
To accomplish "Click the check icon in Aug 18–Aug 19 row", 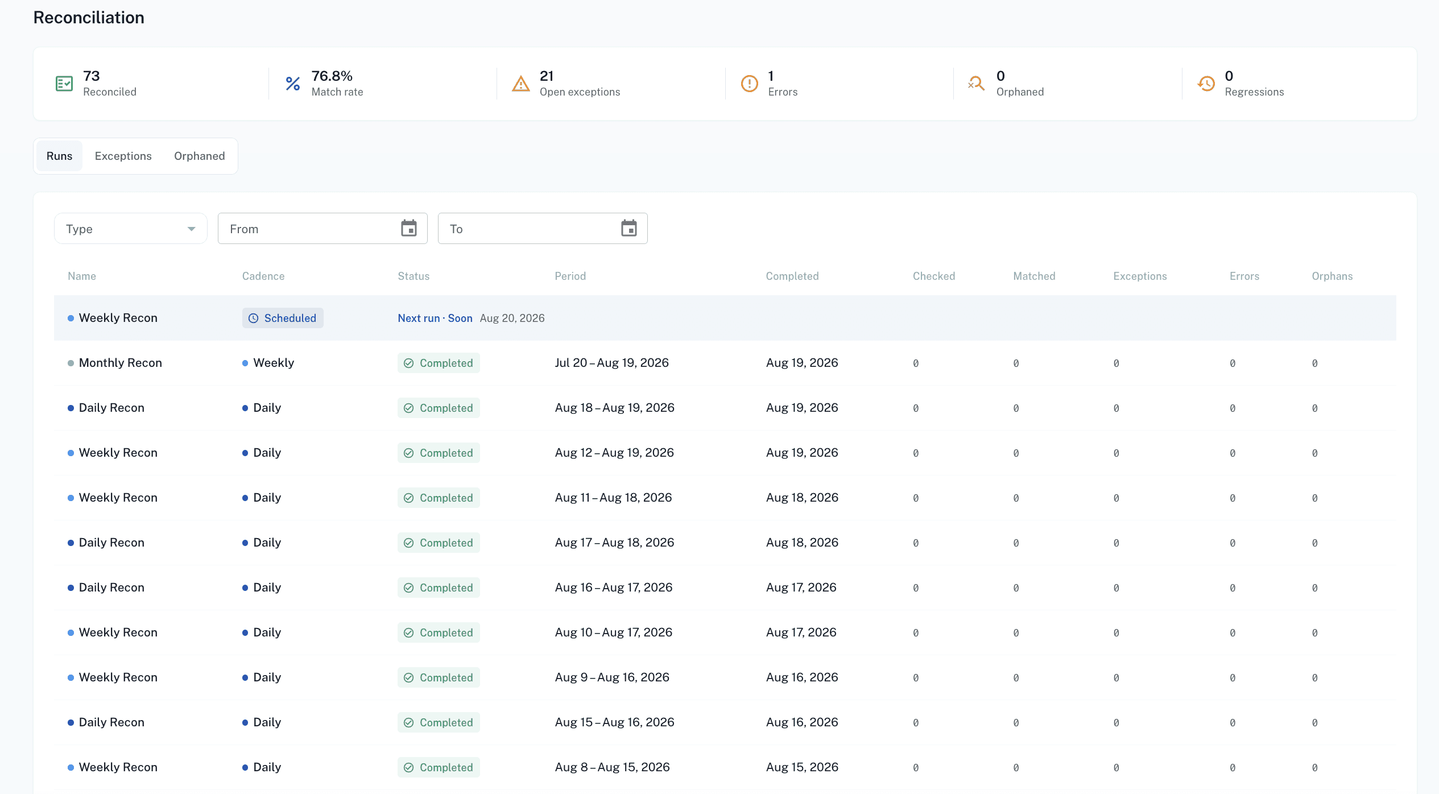I will (408, 408).
